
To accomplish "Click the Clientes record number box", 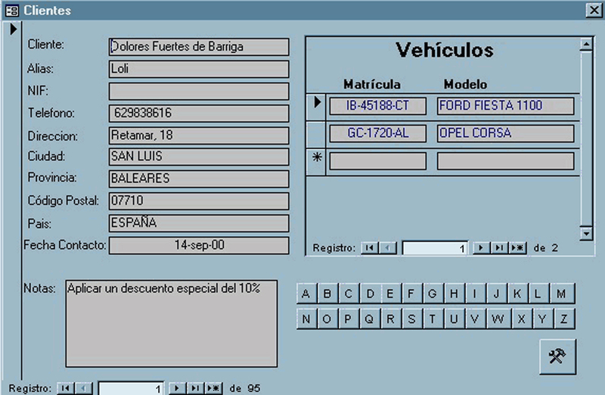I will pyautogui.click(x=131, y=388).
